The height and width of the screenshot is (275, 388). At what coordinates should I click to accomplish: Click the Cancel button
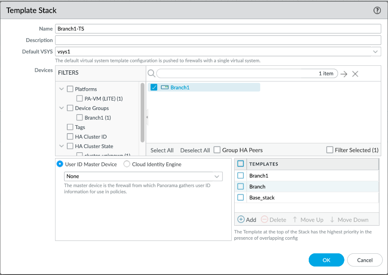pos(365,260)
